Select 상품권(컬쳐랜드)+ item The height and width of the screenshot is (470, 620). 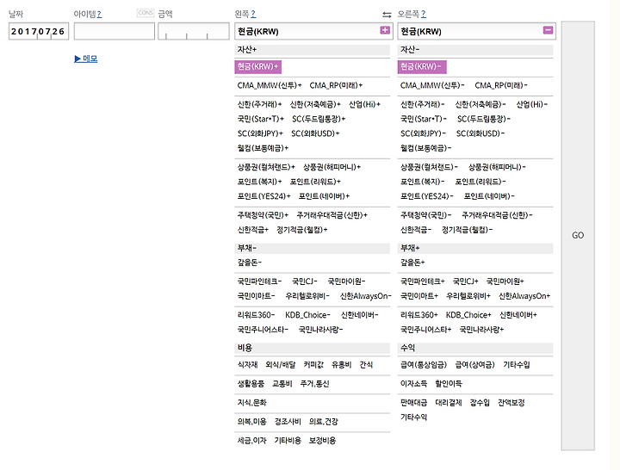[x=266, y=167]
